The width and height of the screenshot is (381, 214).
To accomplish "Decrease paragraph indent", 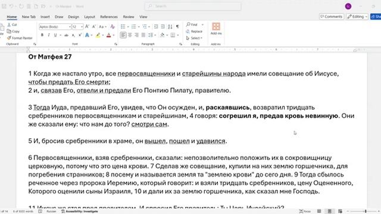I will coord(156,26).
